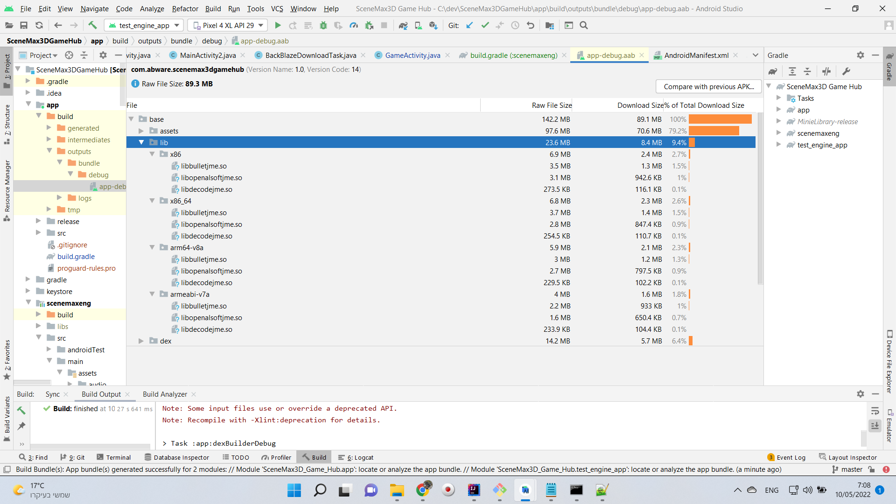Collapse the x86_64 folder row

pos(152,201)
